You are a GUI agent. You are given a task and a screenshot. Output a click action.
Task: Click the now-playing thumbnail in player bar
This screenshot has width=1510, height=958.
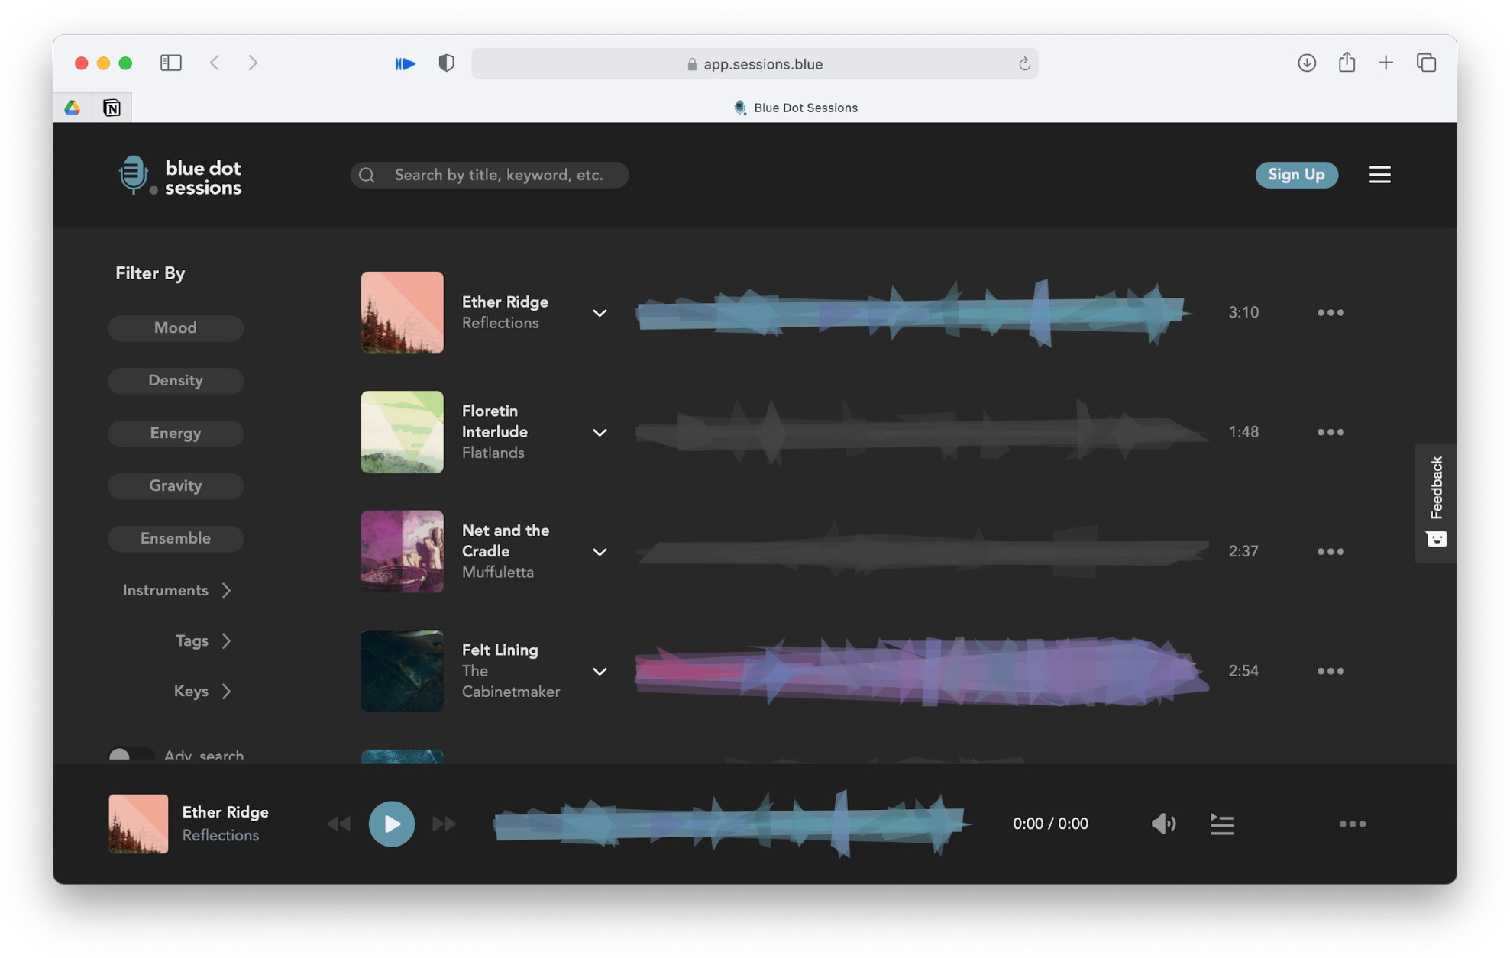tap(138, 824)
